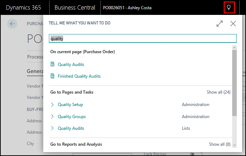Click the scrollbar up arrow in the results
Screen dimensions: 246x156
[x=234, y=48]
